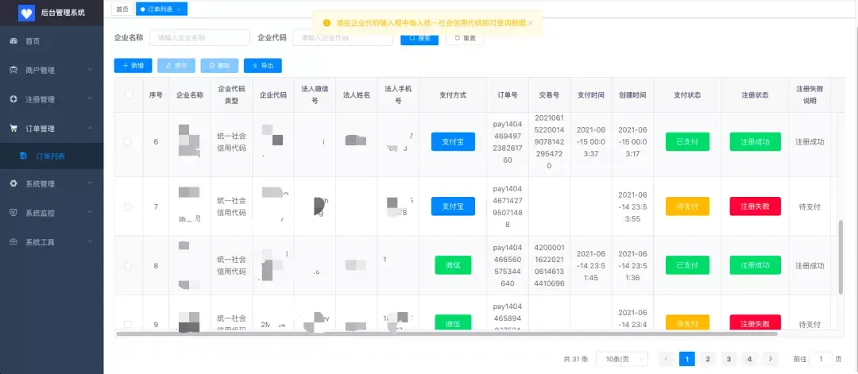This screenshot has height=374, width=858.
Task: Click the toolbox icon for 系统工具
Action: (x=14, y=241)
